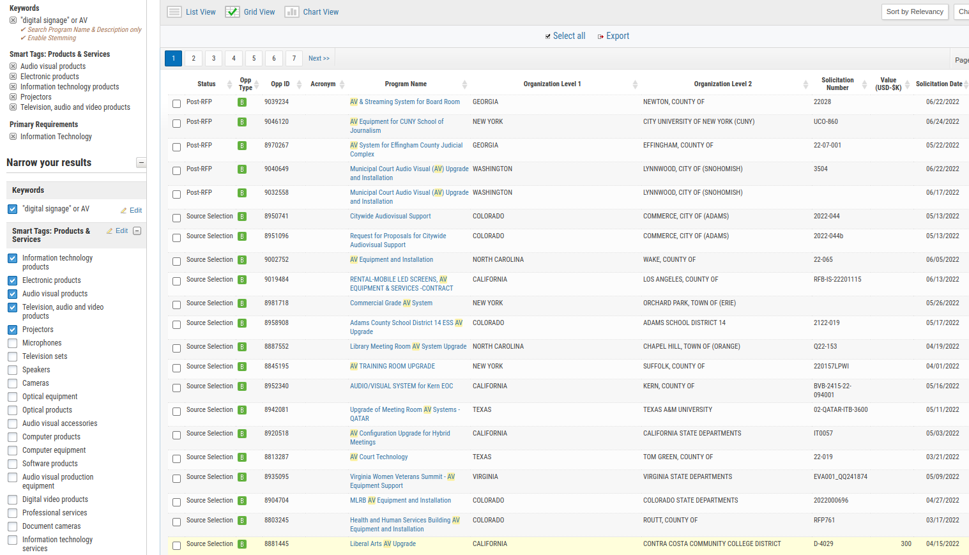Click the Export icon
The height and width of the screenshot is (555, 969).
coord(600,36)
